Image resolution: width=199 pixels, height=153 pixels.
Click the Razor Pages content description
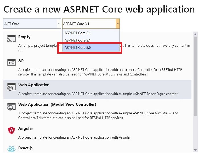pyautogui.click(x=98, y=94)
